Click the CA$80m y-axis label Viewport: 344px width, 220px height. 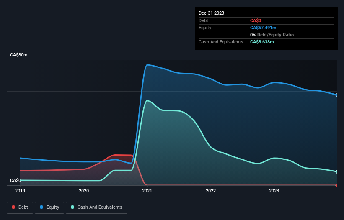point(19,55)
